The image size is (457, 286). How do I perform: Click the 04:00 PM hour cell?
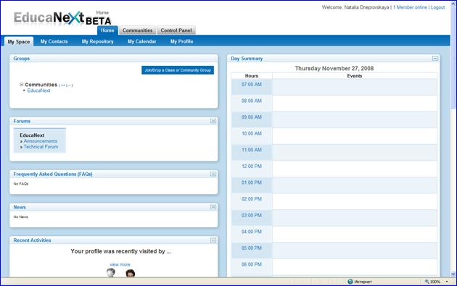(x=252, y=234)
